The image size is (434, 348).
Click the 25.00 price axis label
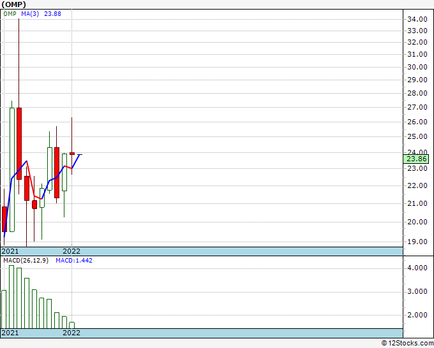(x=417, y=136)
